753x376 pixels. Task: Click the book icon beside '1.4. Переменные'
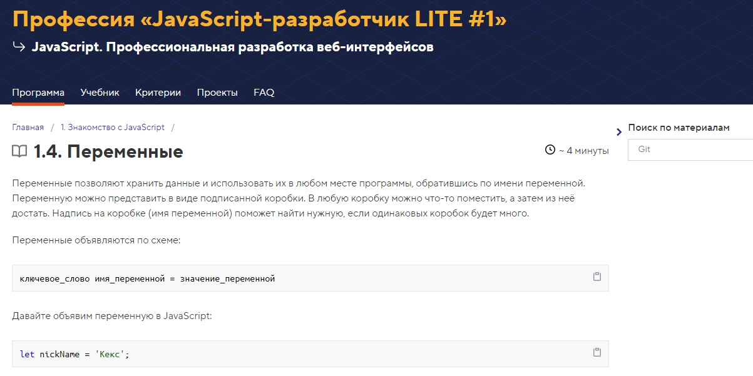(19, 151)
